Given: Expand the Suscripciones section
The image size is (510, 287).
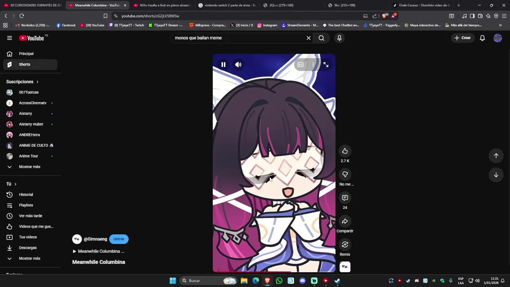Looking at the screenshot, I should [22, 82].
